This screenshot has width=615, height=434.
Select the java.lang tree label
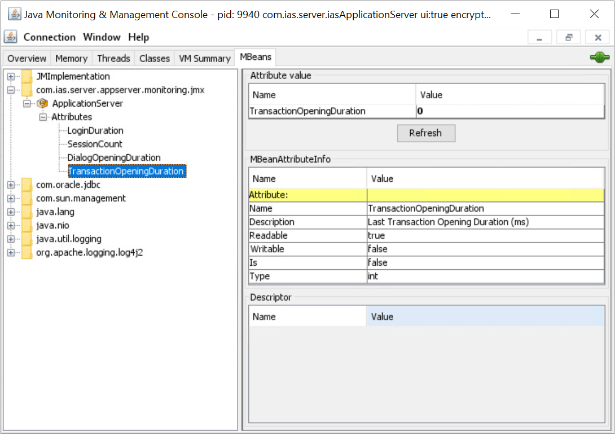point(55,212)
